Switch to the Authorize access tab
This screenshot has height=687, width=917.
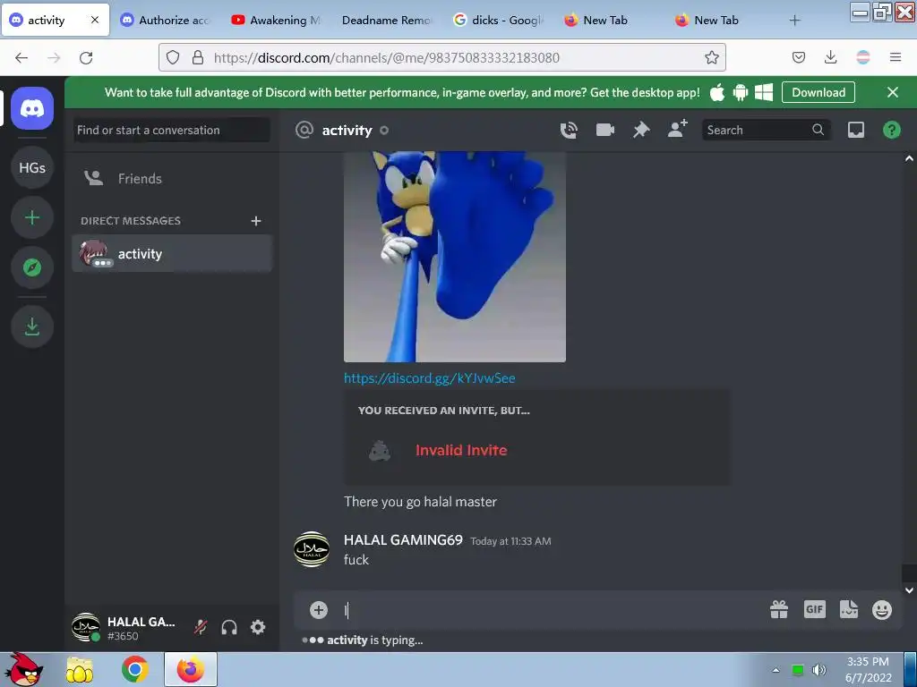click(165, 20)
